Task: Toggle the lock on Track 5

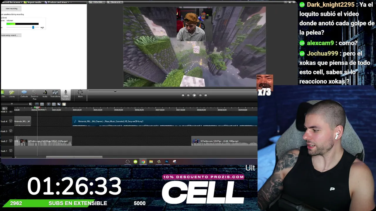Action: coord(11,112)
